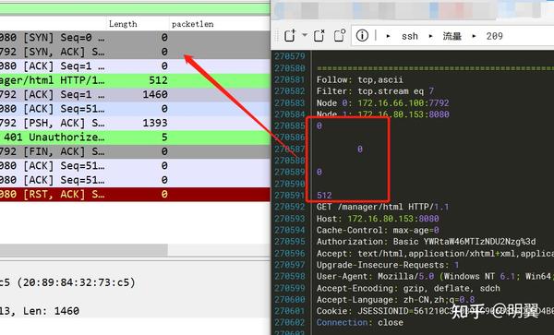Click the info circle icon in address bar

click(362, 35)
